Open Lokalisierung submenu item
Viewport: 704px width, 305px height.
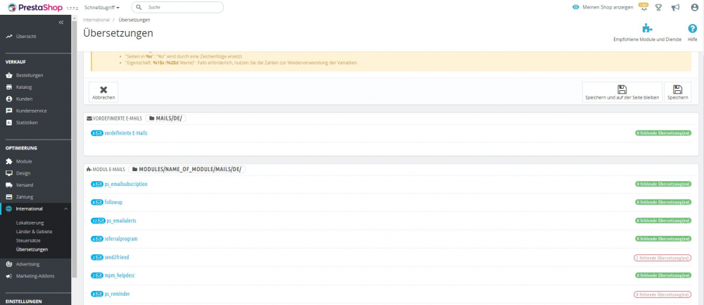(x=30, y=223)
